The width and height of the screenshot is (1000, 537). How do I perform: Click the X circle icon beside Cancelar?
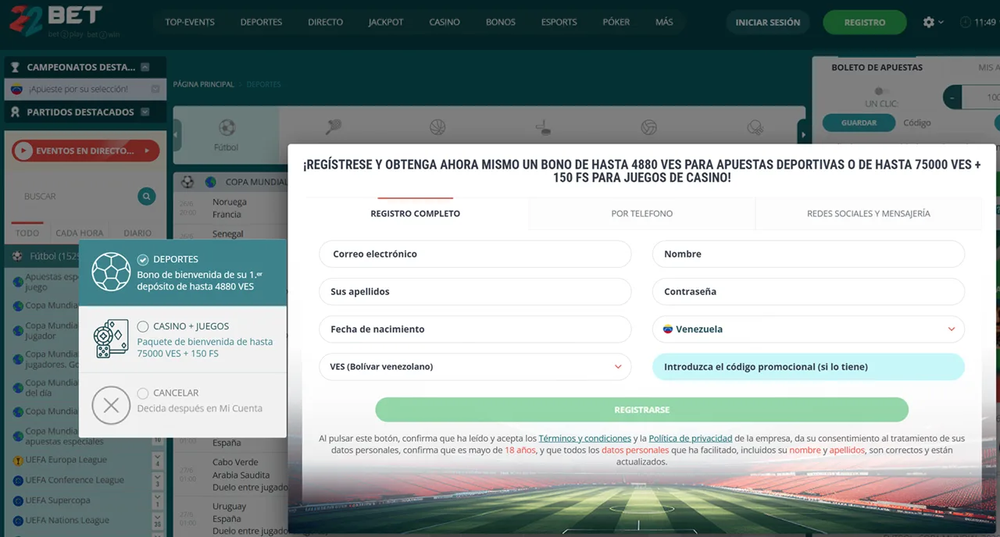click(111, 405)
